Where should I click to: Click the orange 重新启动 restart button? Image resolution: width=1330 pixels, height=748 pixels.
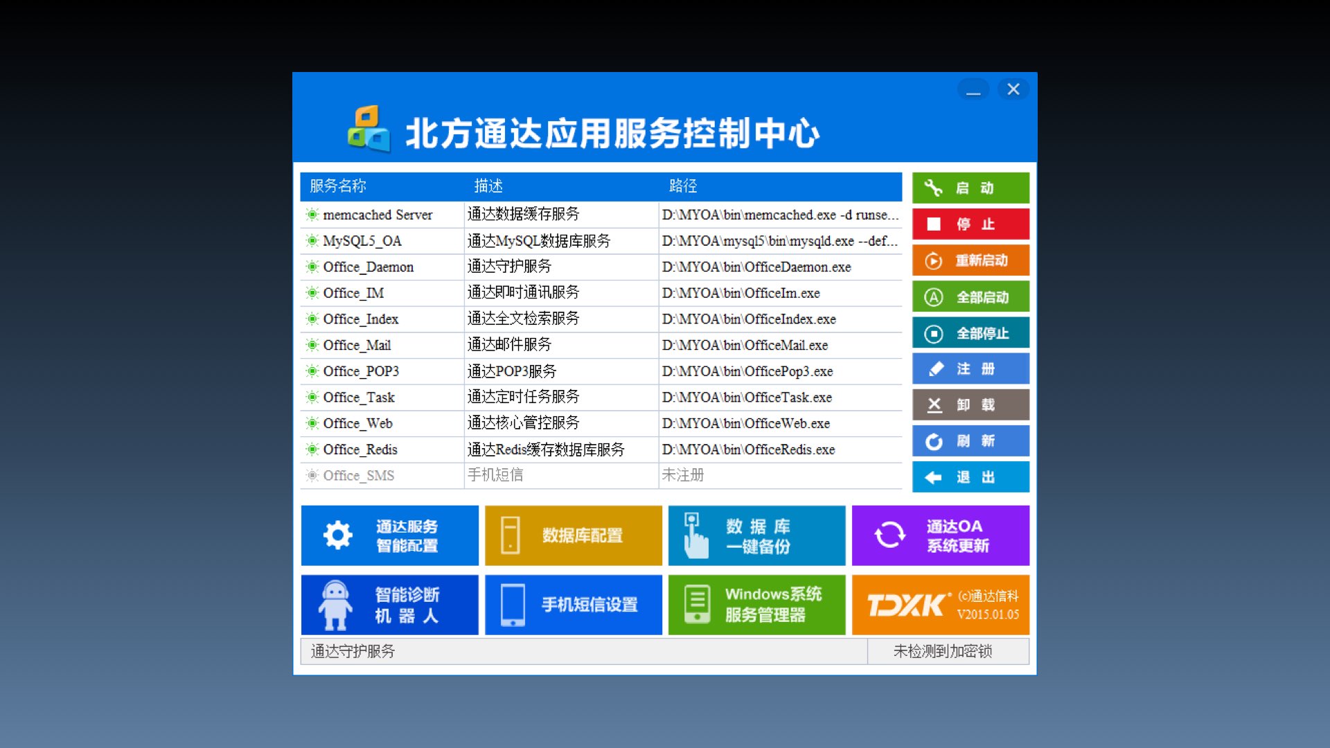[970, 260]
